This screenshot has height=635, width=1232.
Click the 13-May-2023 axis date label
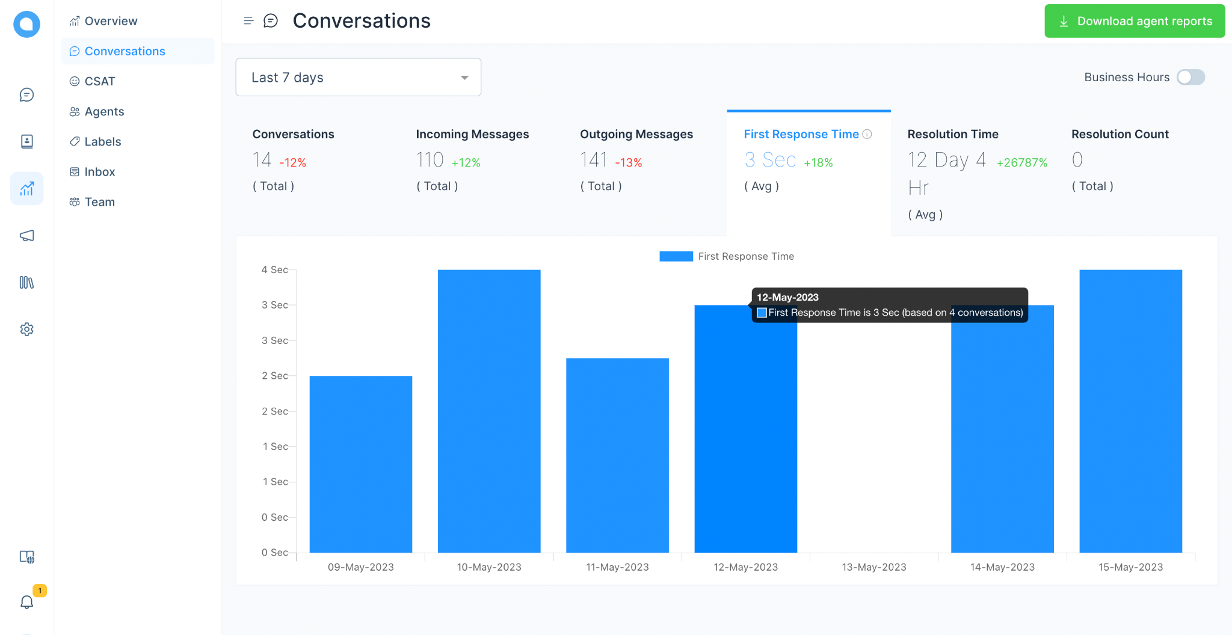pyautogui.click(x=874, y=567)
